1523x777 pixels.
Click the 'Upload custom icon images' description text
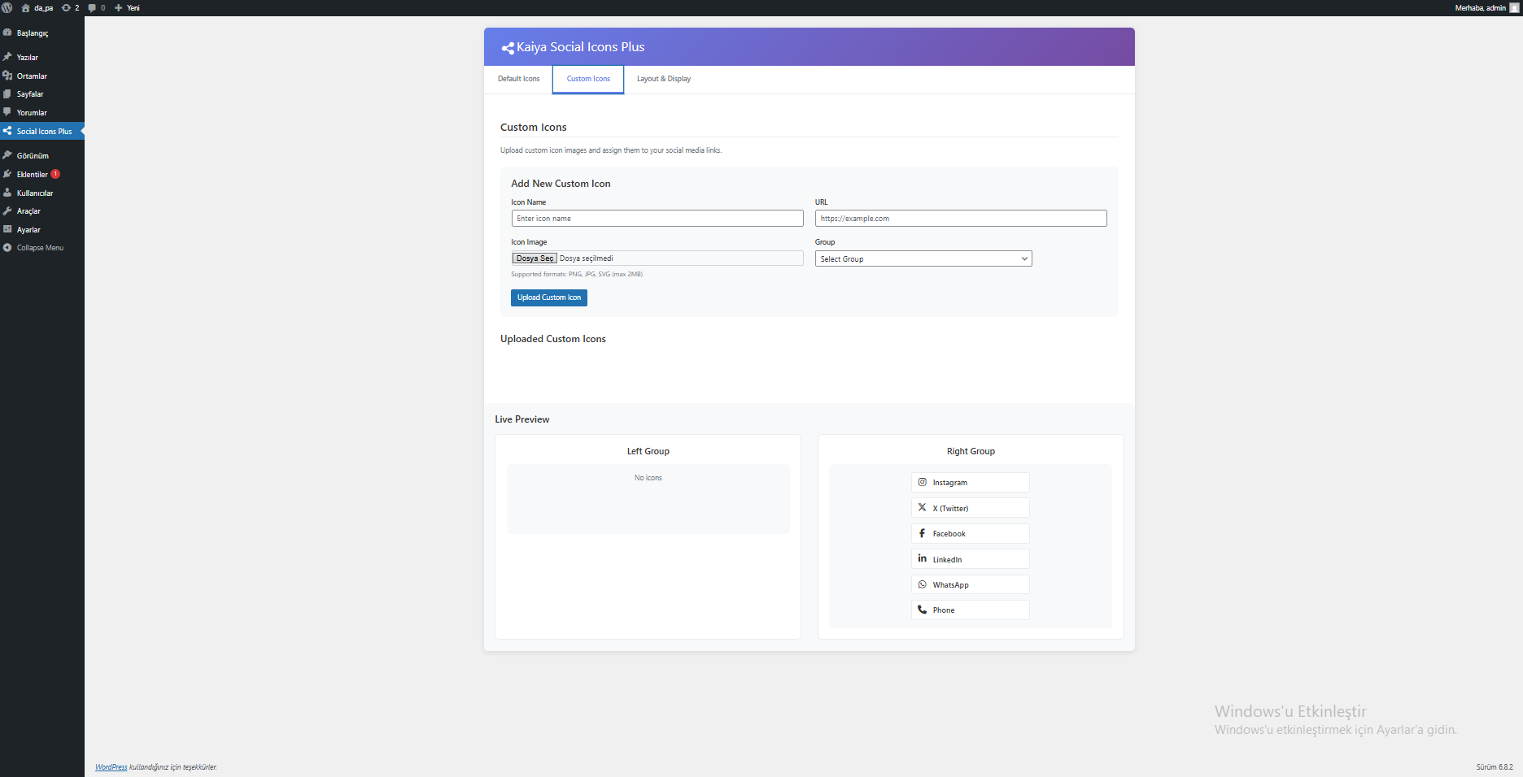[611, 150]
